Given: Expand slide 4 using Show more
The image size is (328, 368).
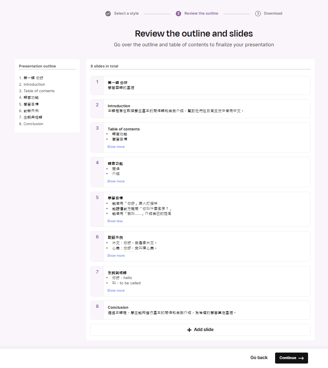Looking at the screenshot, I should (x=116, y=181).
